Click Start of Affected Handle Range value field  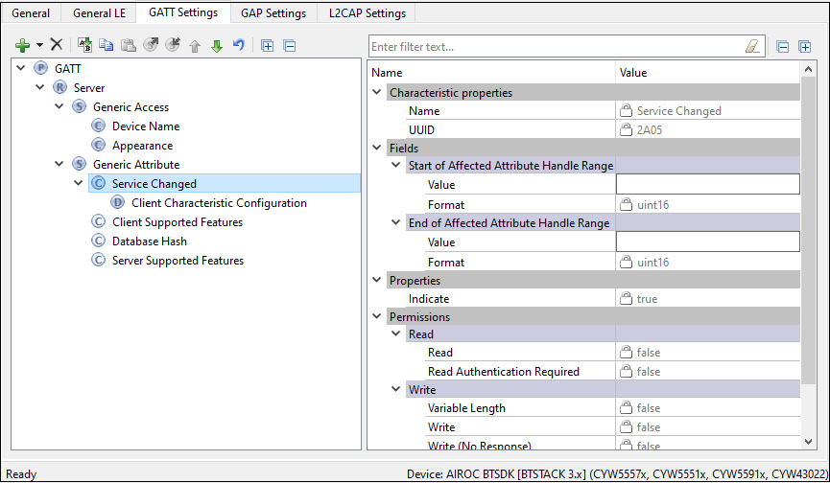[707, 184]
